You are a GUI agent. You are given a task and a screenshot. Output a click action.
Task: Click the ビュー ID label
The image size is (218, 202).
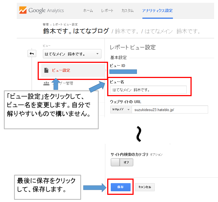click(117, 66)
